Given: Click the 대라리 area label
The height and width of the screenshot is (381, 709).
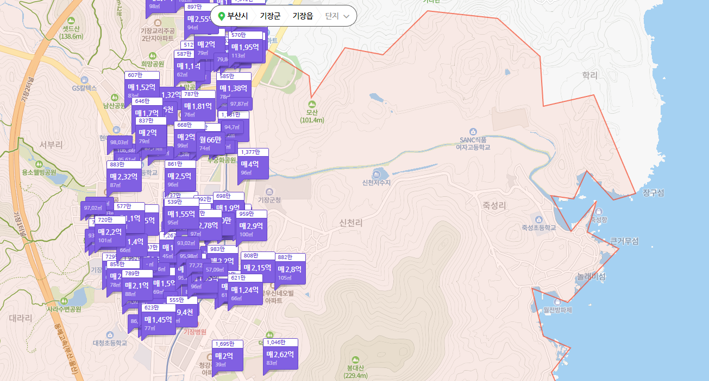Looking at the screenshot, I should coord(21,318).
